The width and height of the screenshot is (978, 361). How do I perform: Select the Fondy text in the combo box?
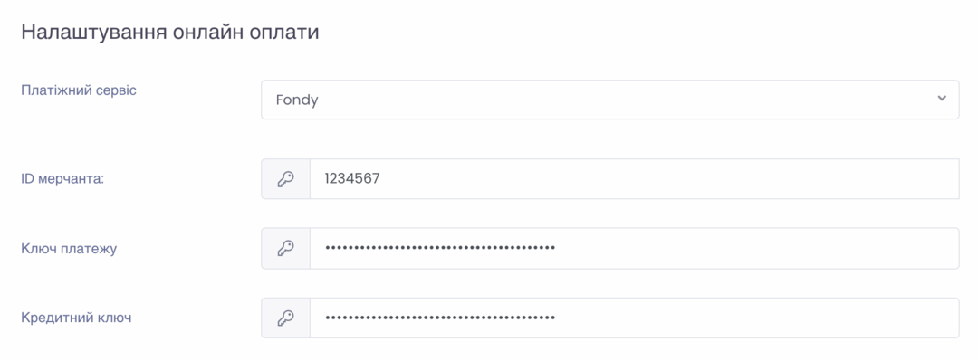297,100
